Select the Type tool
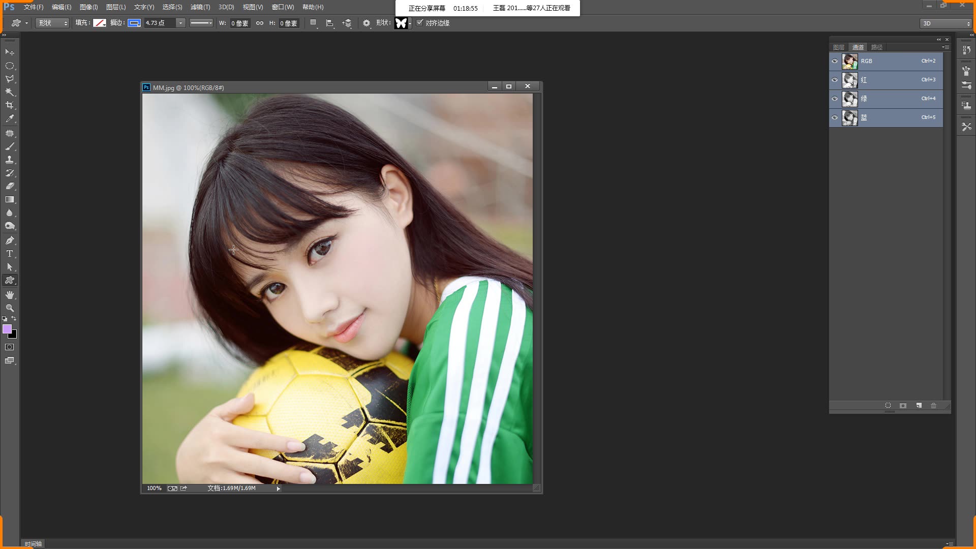The image size is (976, 549). pos(10,254)
